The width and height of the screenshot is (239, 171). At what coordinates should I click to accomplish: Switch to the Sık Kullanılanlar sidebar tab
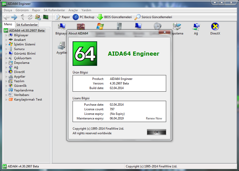(x=27, y=25)
